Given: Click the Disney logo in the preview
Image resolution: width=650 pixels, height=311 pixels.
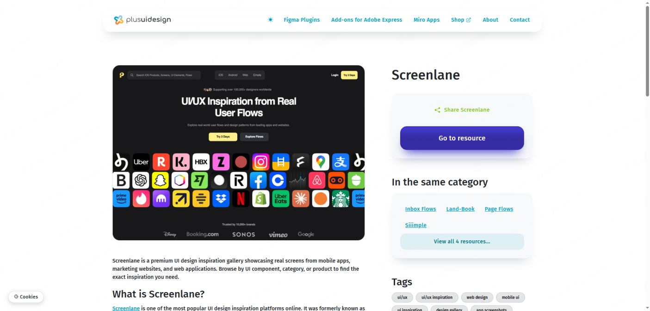Looking at the screenshot, I should click(x=170, y=234).
